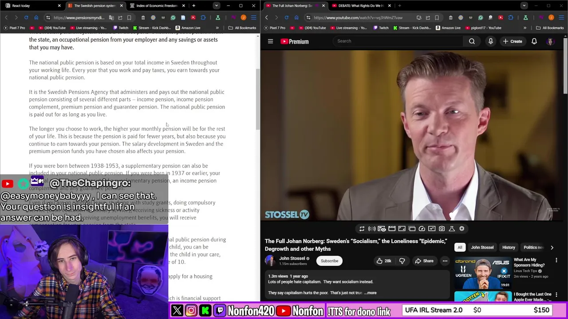Focus the YouTube search field
The height and width of the screenshot is (319, 568).
pos(398,41)
